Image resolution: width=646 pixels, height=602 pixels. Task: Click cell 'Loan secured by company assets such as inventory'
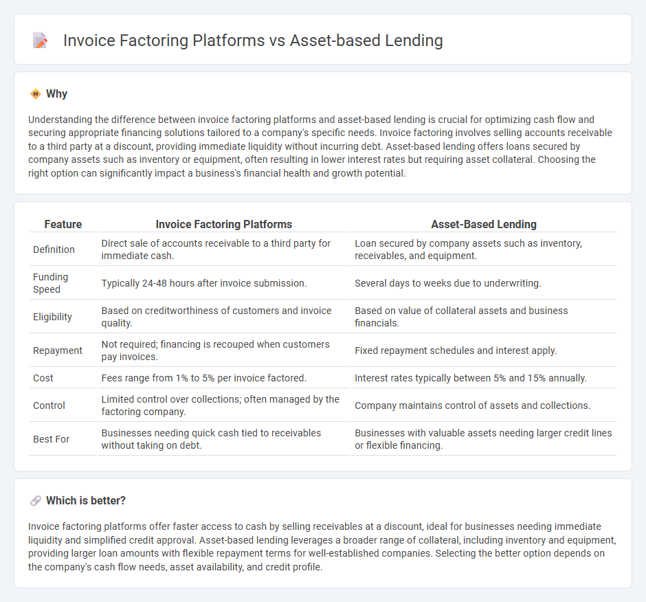[x=484, y=249]
